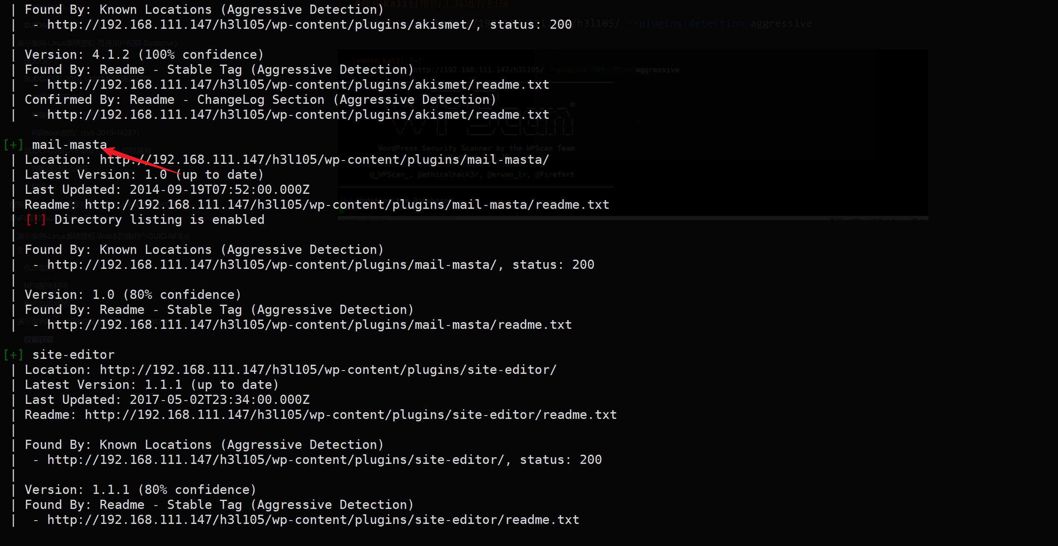Open the akismet plugins URL with status 200
Screen dimensions: 1058x546
pyautogui.click(x=260, y=25)
